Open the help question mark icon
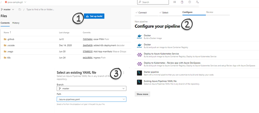This screenshot has width=259, height=113. (190, 2)
